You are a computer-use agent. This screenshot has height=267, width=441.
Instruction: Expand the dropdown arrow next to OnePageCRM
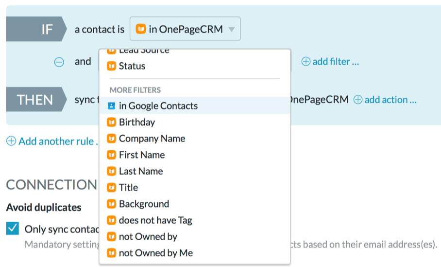[x=231, y=30]
